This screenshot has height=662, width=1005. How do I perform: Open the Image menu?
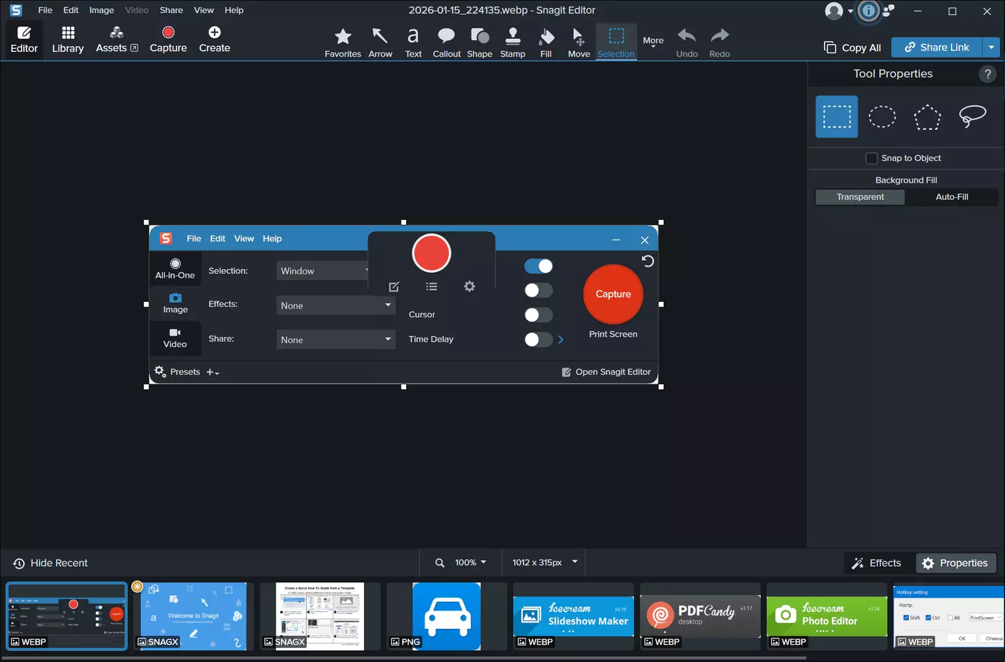pyautogui.click(x=101, y=10)
